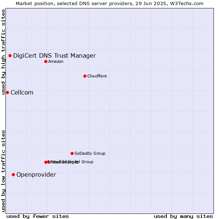Click the "Amazon" label text
Viewport: 219px width, 219px height.
point(56,61)
